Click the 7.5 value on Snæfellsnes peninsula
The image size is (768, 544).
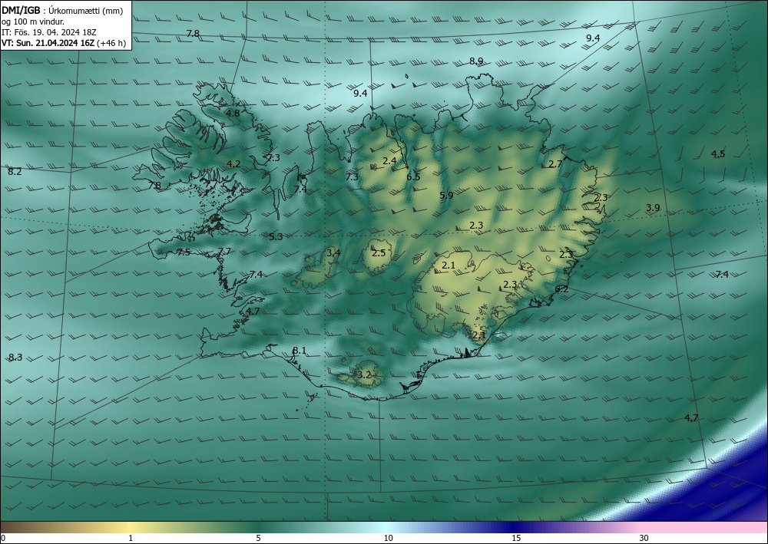pos(184,252)
